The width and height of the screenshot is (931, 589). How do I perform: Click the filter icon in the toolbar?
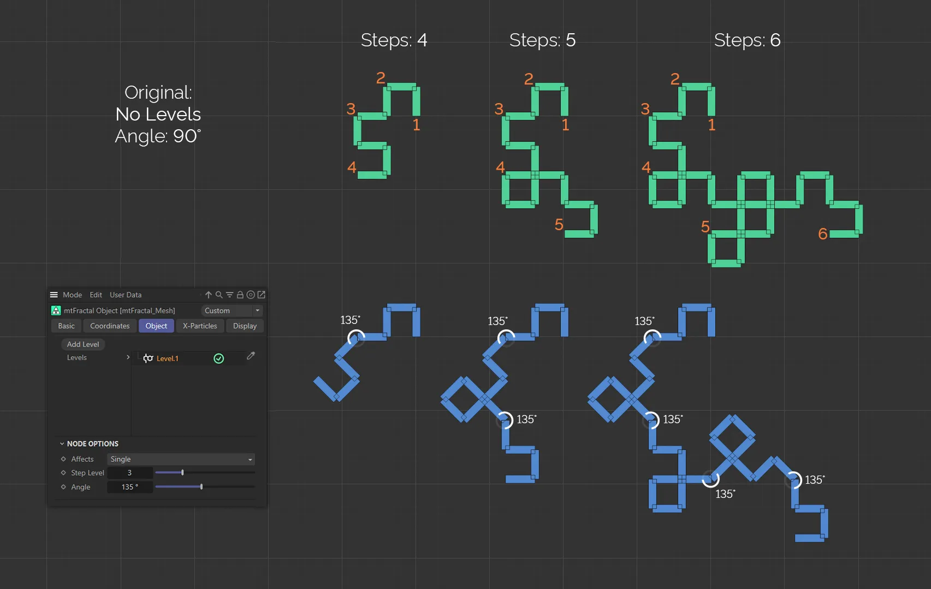pos(229,294)
